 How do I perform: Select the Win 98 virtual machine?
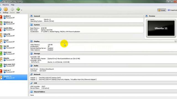click(x=14, y=47)
